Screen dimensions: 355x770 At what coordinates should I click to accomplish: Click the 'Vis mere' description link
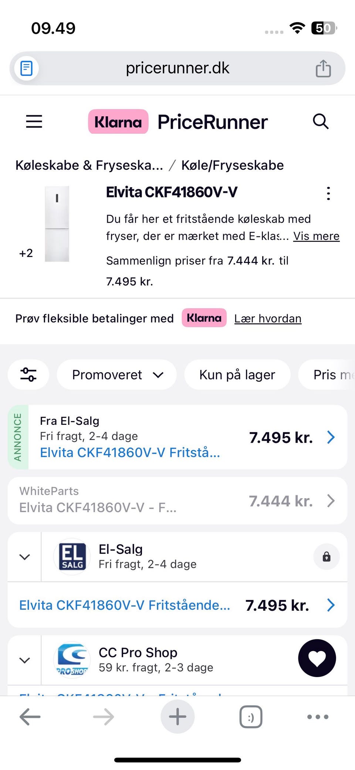(x=316, y=236)
